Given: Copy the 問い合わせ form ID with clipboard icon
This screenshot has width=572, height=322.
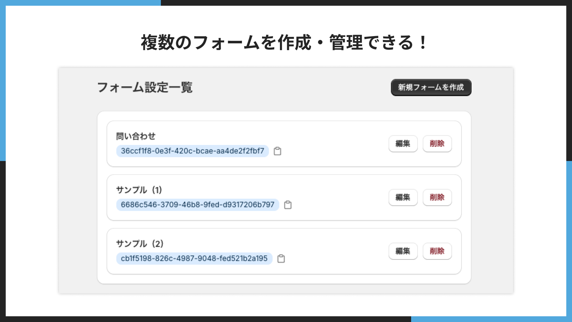Looking at the screenshot, I should (277, 151).
